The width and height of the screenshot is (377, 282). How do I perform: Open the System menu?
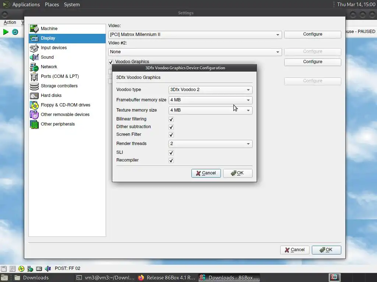point(72,4)
